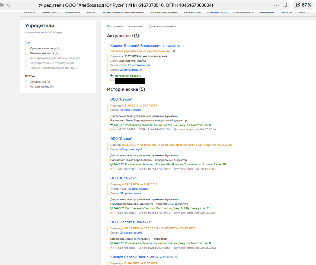The image size is (316, 265).
Task: Click location pin before Ростовская область
Action: click(x=111, y=76)
